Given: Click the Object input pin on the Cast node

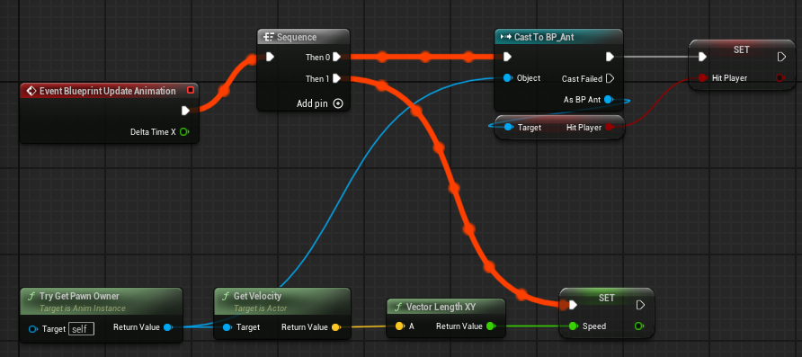Looking at the screenshot, I should pos(507,78).
